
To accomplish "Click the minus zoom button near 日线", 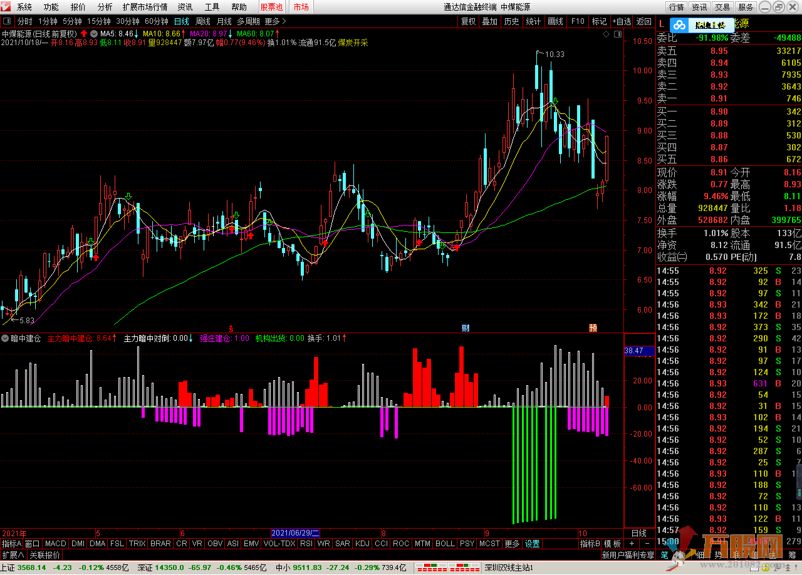I will [x=647, y=544].
